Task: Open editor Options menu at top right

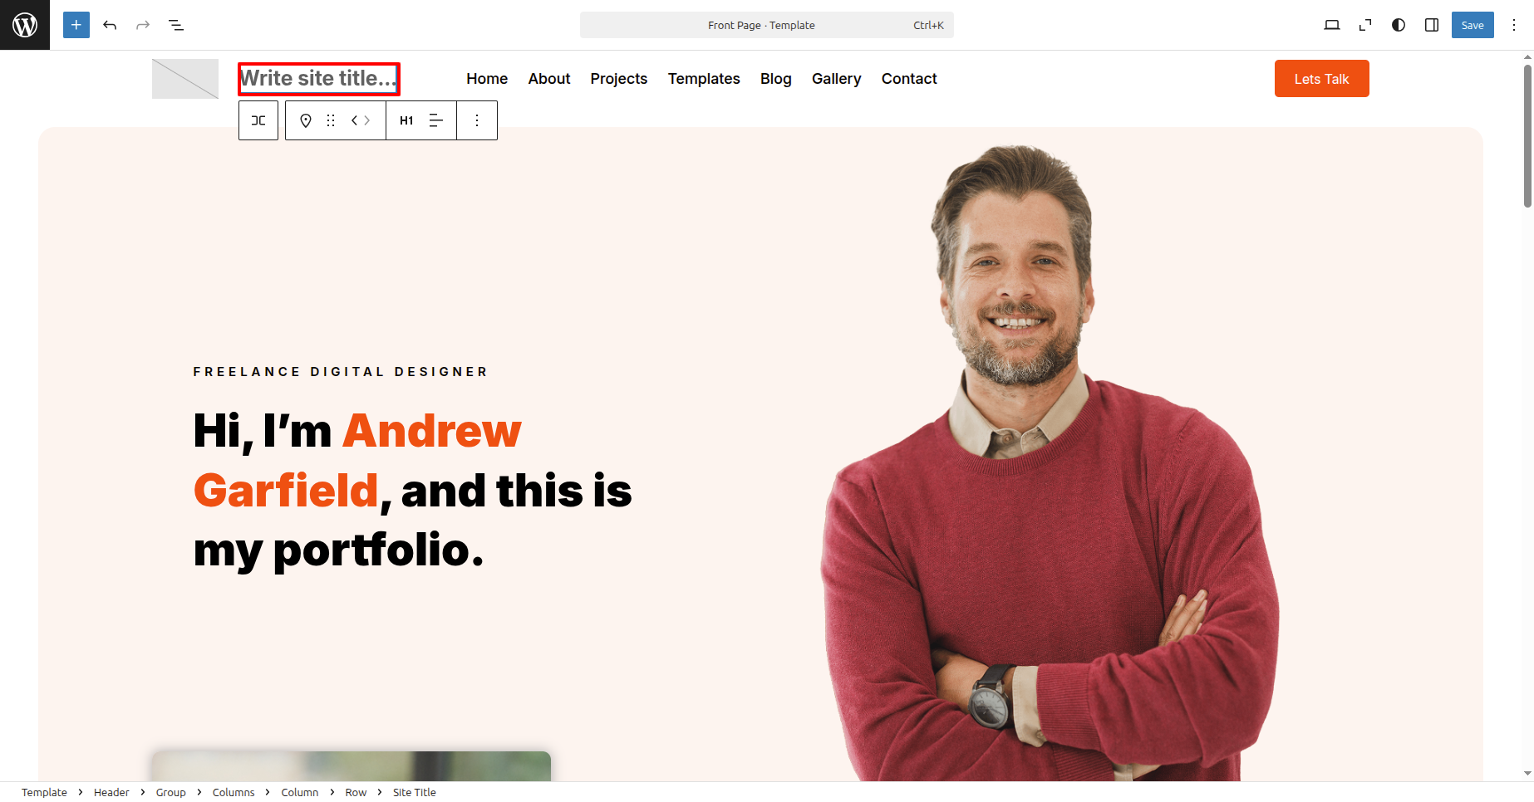Action: point(1514,25)
